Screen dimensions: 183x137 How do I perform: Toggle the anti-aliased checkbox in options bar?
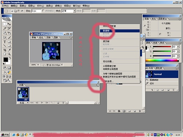[43, 11]
